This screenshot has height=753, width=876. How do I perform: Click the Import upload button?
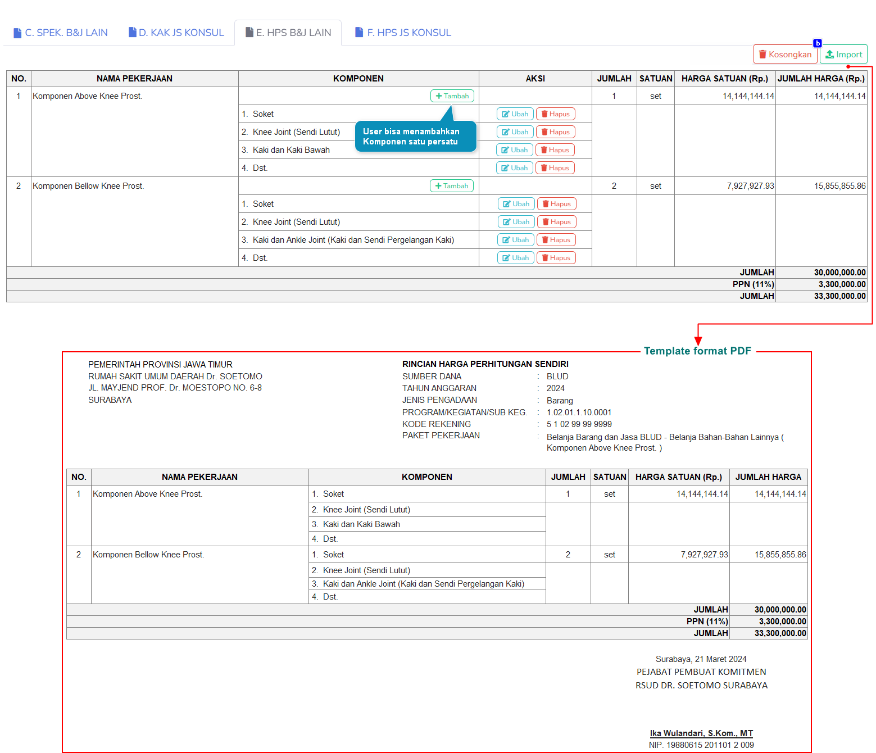point(843,55)
